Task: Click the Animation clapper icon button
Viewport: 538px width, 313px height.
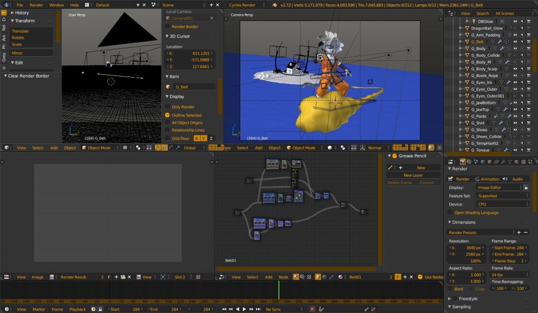Action: point(477,179)
